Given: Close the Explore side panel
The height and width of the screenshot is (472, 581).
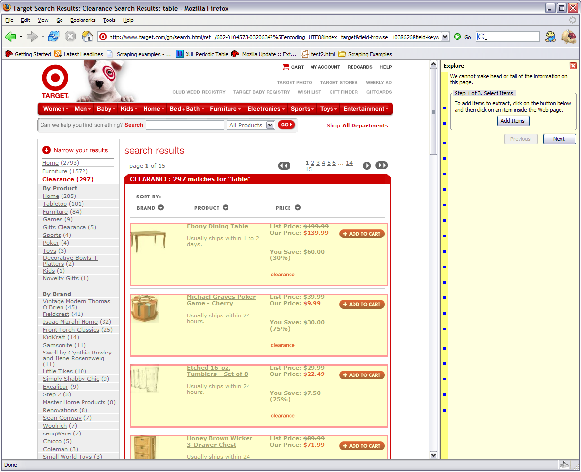Looking at the screenshot, I should (573, 66).
